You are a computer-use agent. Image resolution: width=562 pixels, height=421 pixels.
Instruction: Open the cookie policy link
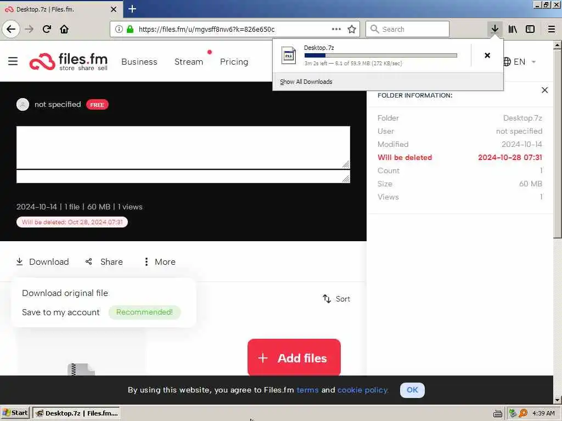(x=363, y=390)
